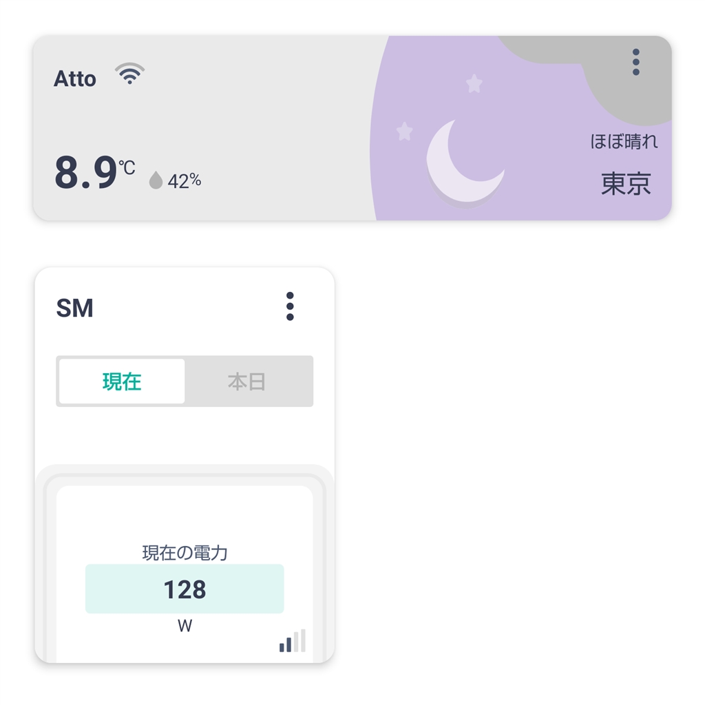Click the upper star in the weather panel
705x705 pixels.
pos(474,84)
